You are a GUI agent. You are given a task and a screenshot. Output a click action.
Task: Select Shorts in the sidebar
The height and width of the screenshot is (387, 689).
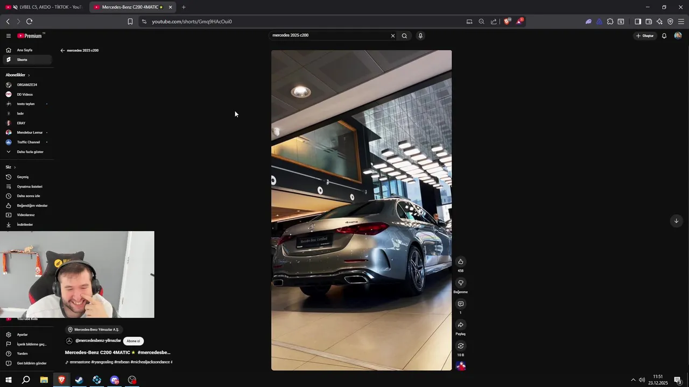click(x=26, y=60)
